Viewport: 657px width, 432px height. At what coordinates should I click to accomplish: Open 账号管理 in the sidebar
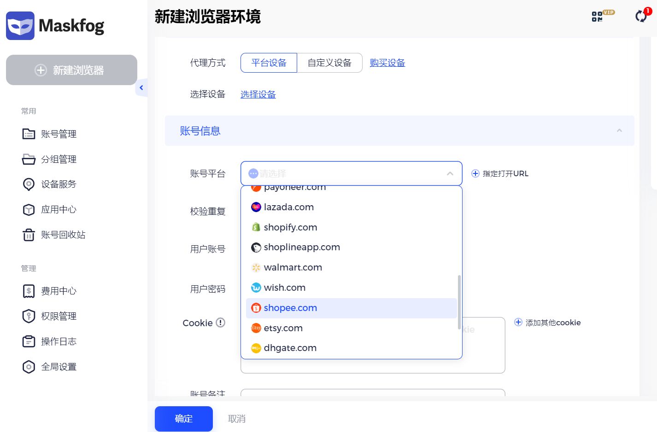point(59,134)
